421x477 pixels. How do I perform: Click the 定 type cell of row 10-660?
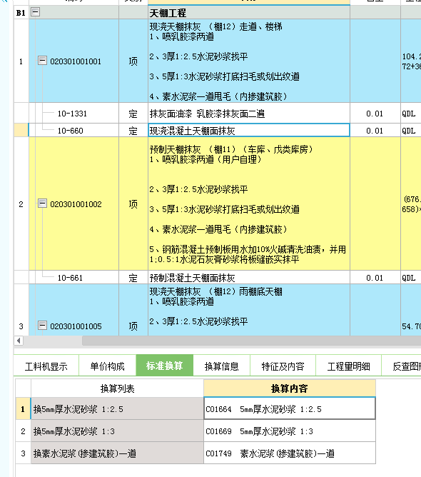pyautogui.click(x=133, y=131)
